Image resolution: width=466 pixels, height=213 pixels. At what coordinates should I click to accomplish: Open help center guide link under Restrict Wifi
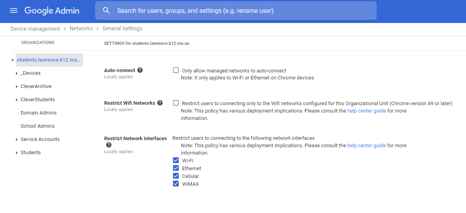click(x=366, y=111)
